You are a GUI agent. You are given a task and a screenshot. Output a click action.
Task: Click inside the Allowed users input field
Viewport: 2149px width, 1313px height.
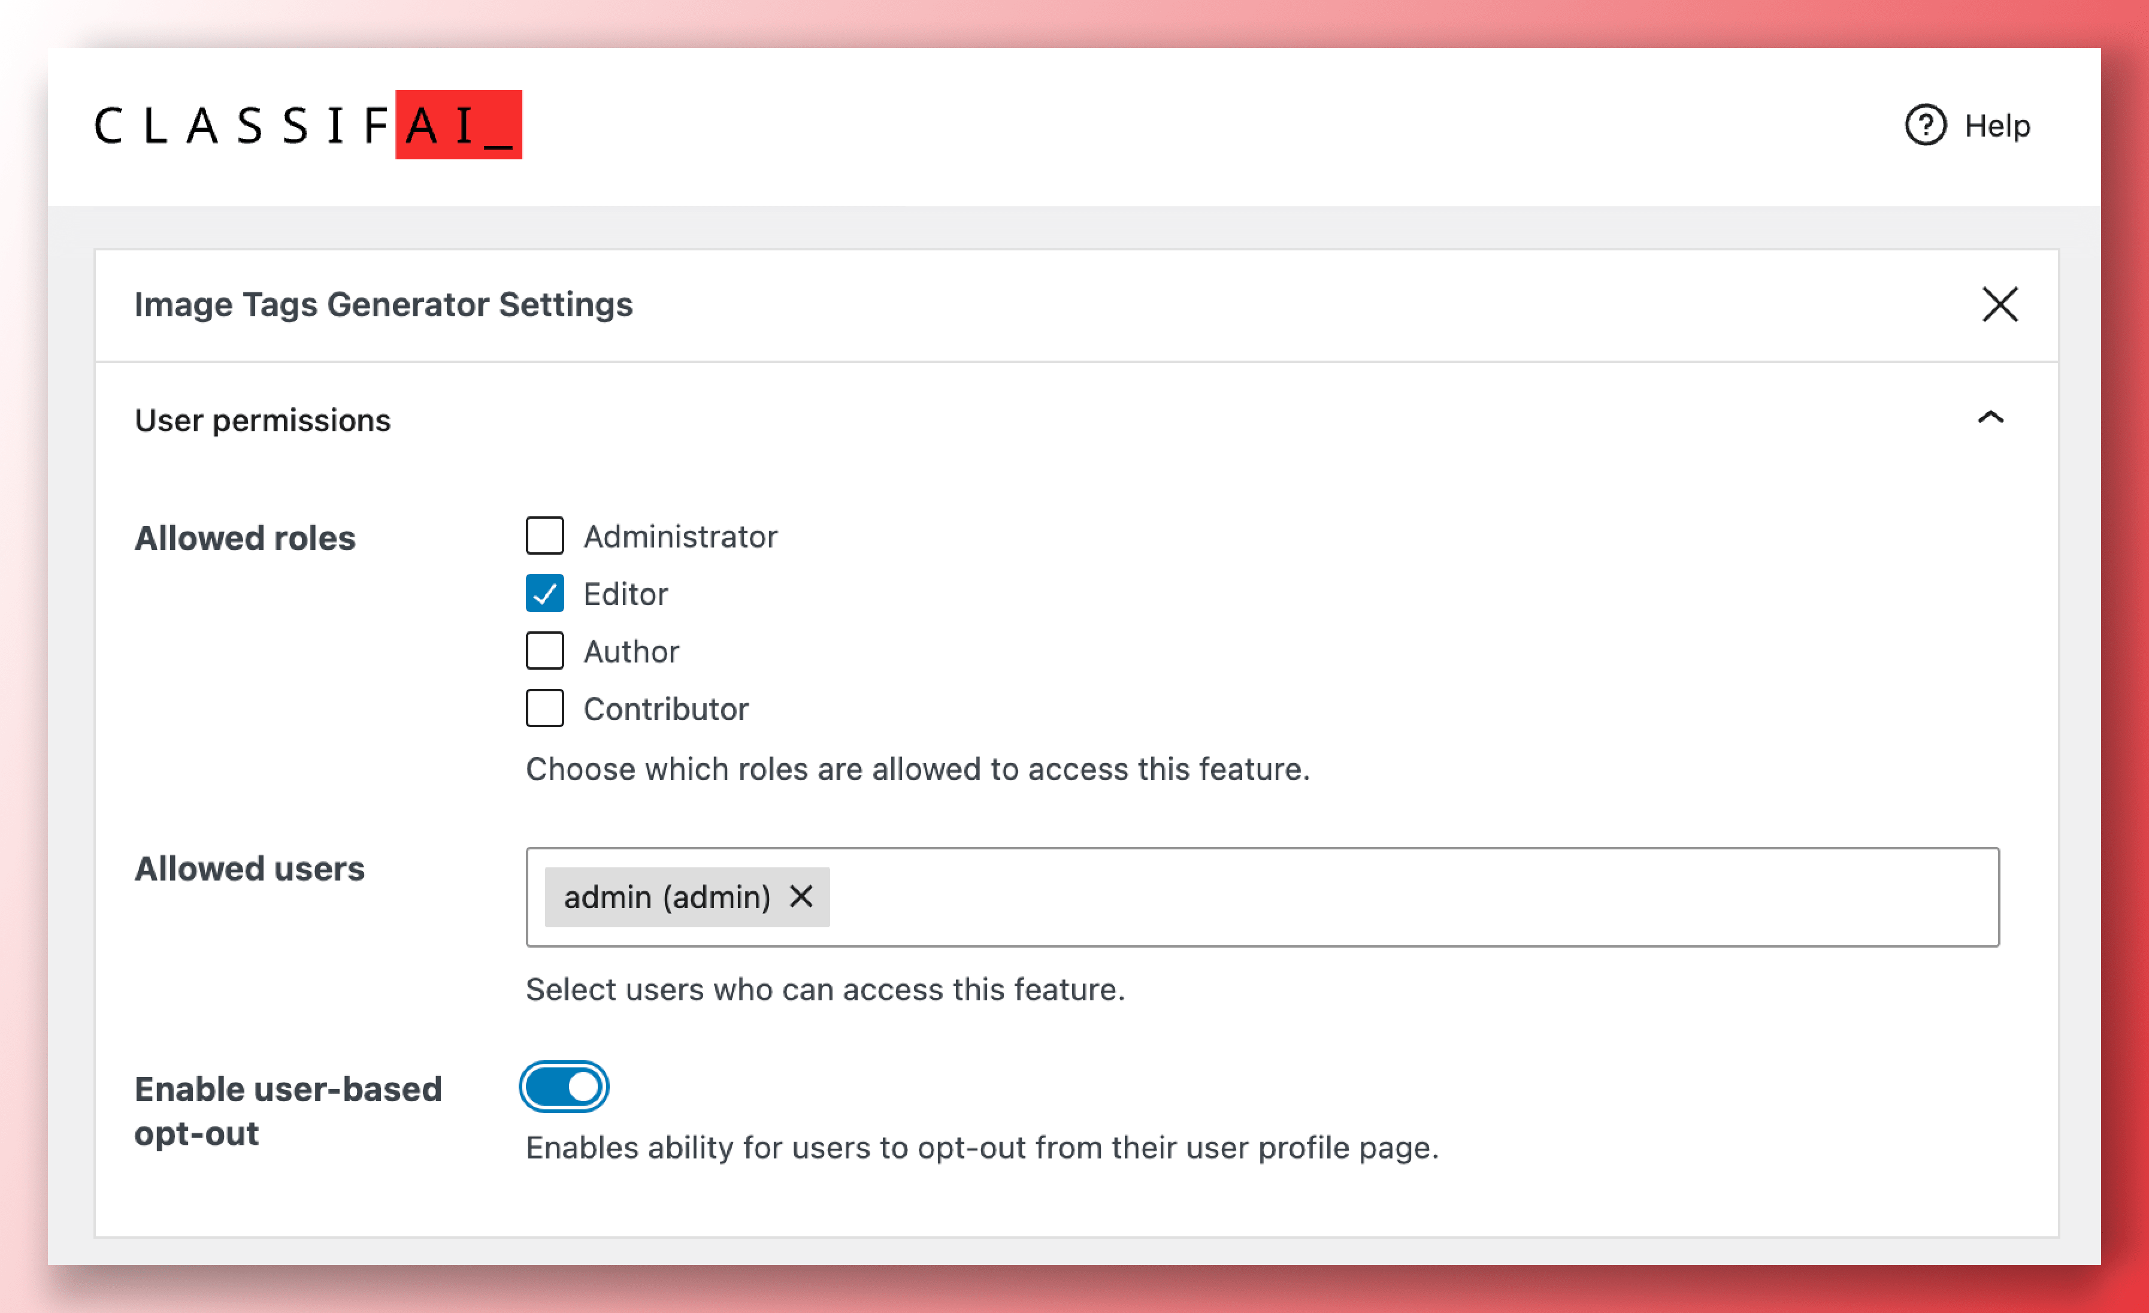[1396, 897]
